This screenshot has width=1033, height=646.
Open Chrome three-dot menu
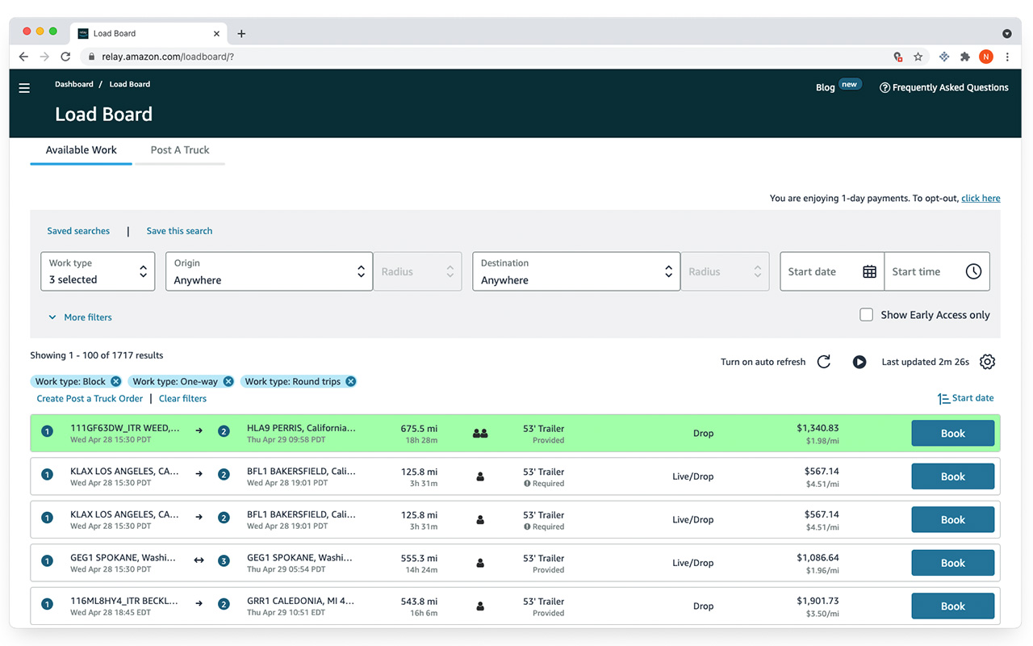coord(1007,57)
